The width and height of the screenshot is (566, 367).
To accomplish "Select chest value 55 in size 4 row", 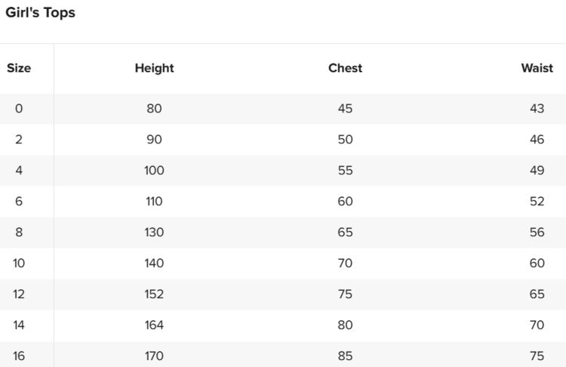I will (x=345, y=171).
